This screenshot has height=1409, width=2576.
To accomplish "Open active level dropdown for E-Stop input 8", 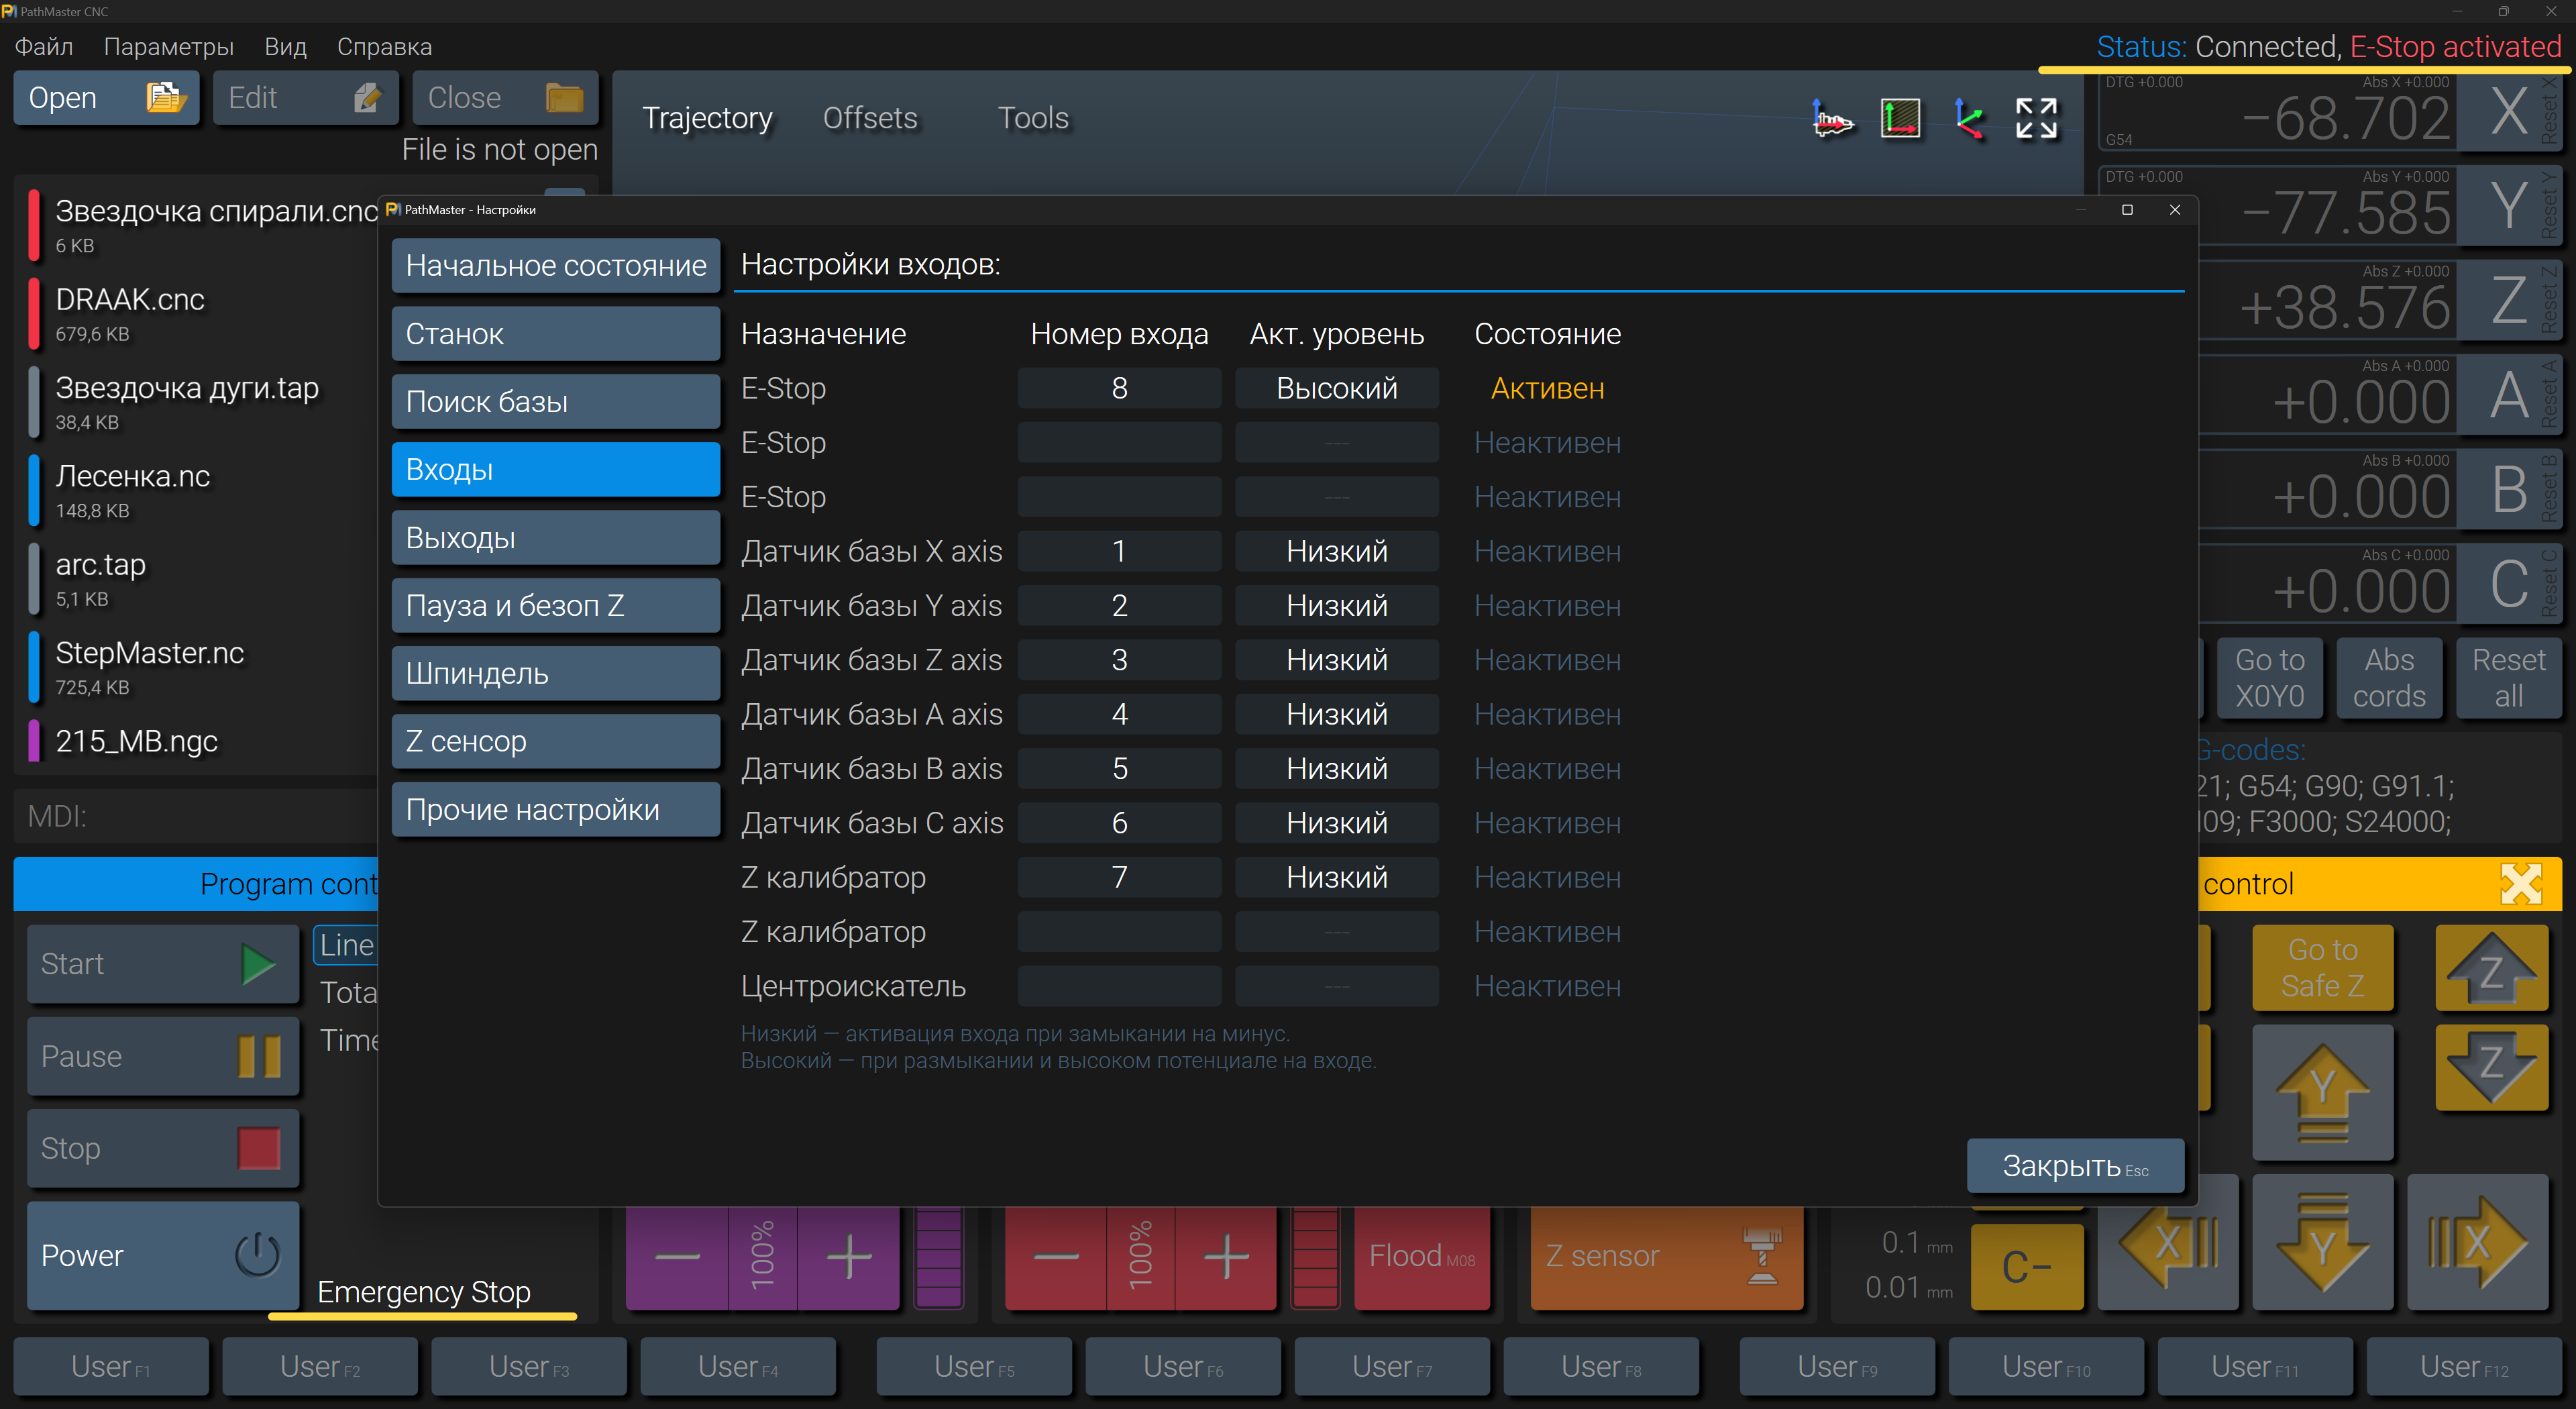I will click(x=1336, y=388).
